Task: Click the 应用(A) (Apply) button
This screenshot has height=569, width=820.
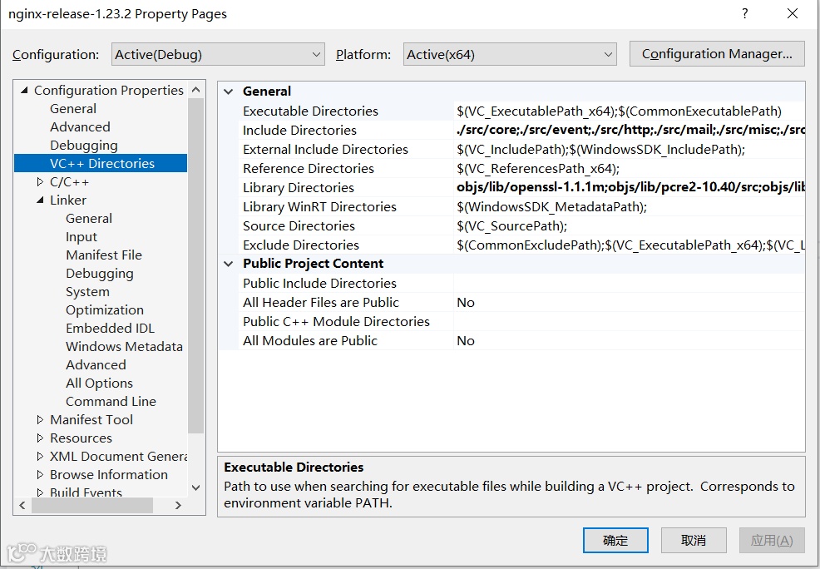Action: tap(772, 540)
